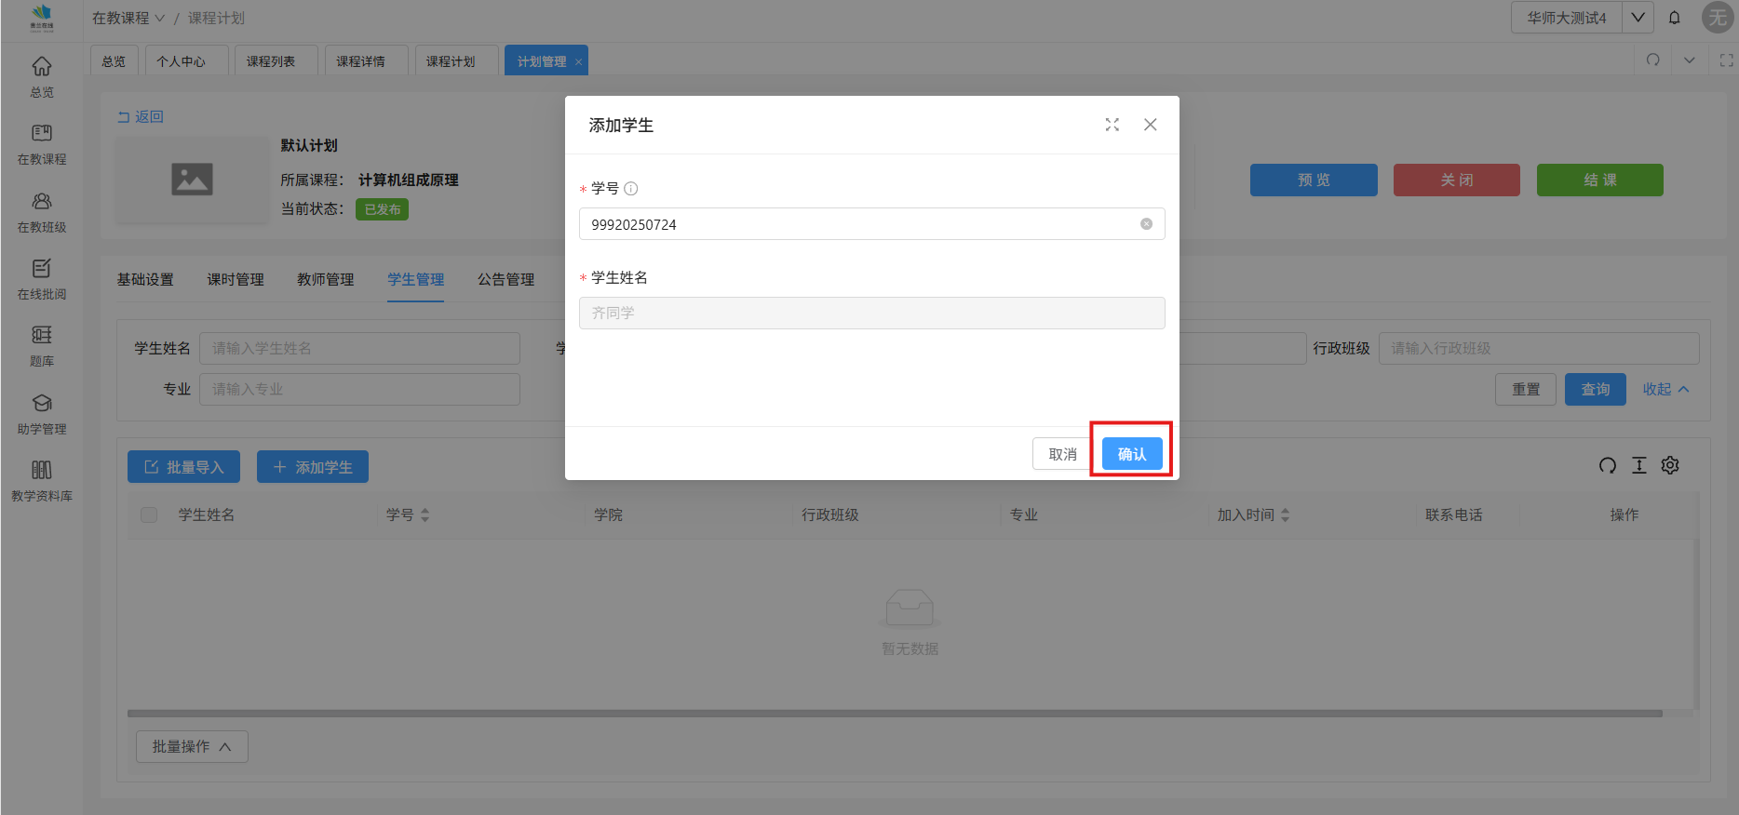Click the table refresh icon
This screenshot has height=815, width=1739.
(x=1608, y=465)
